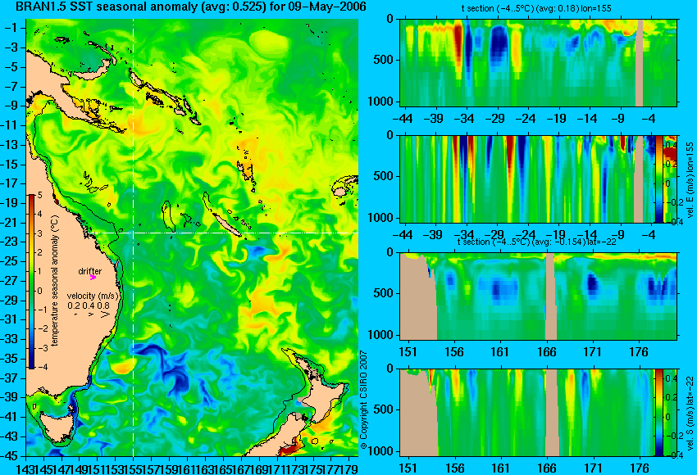Viewport: 697px width, 475px height.
Task: Click the "5" tick on the SST color bar
Action: point(40,195)
